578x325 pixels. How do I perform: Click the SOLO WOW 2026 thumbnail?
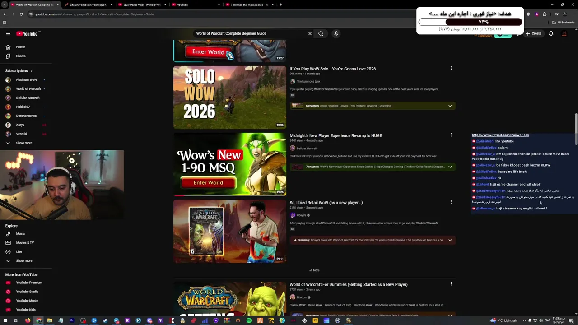[230, 97]
